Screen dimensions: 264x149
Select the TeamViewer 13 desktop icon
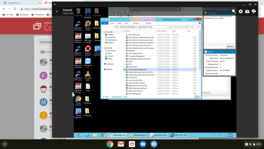(x=88, y=63)
